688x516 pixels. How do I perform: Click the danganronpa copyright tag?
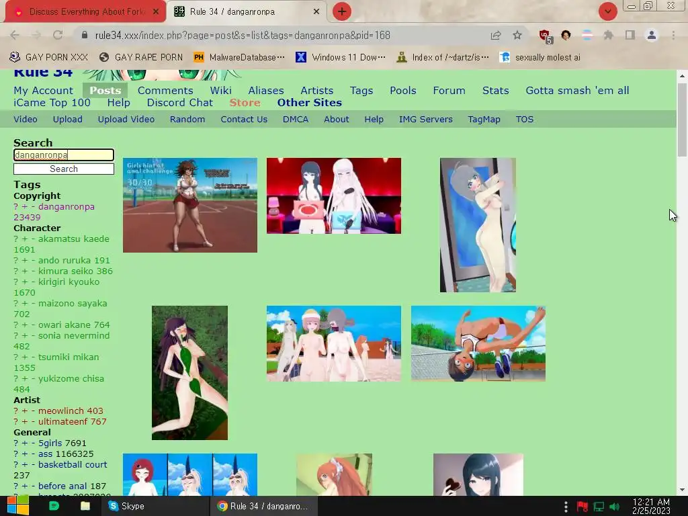pos(67,207)
